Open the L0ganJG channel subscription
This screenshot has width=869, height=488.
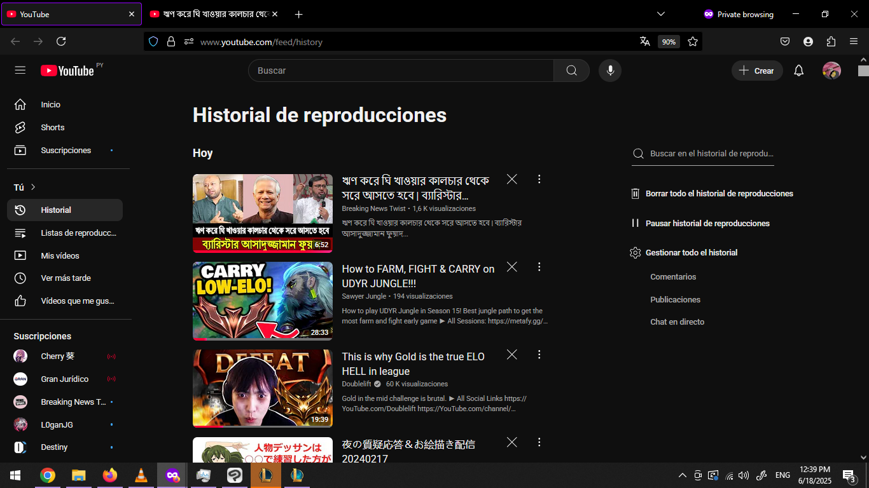point(65,425)
